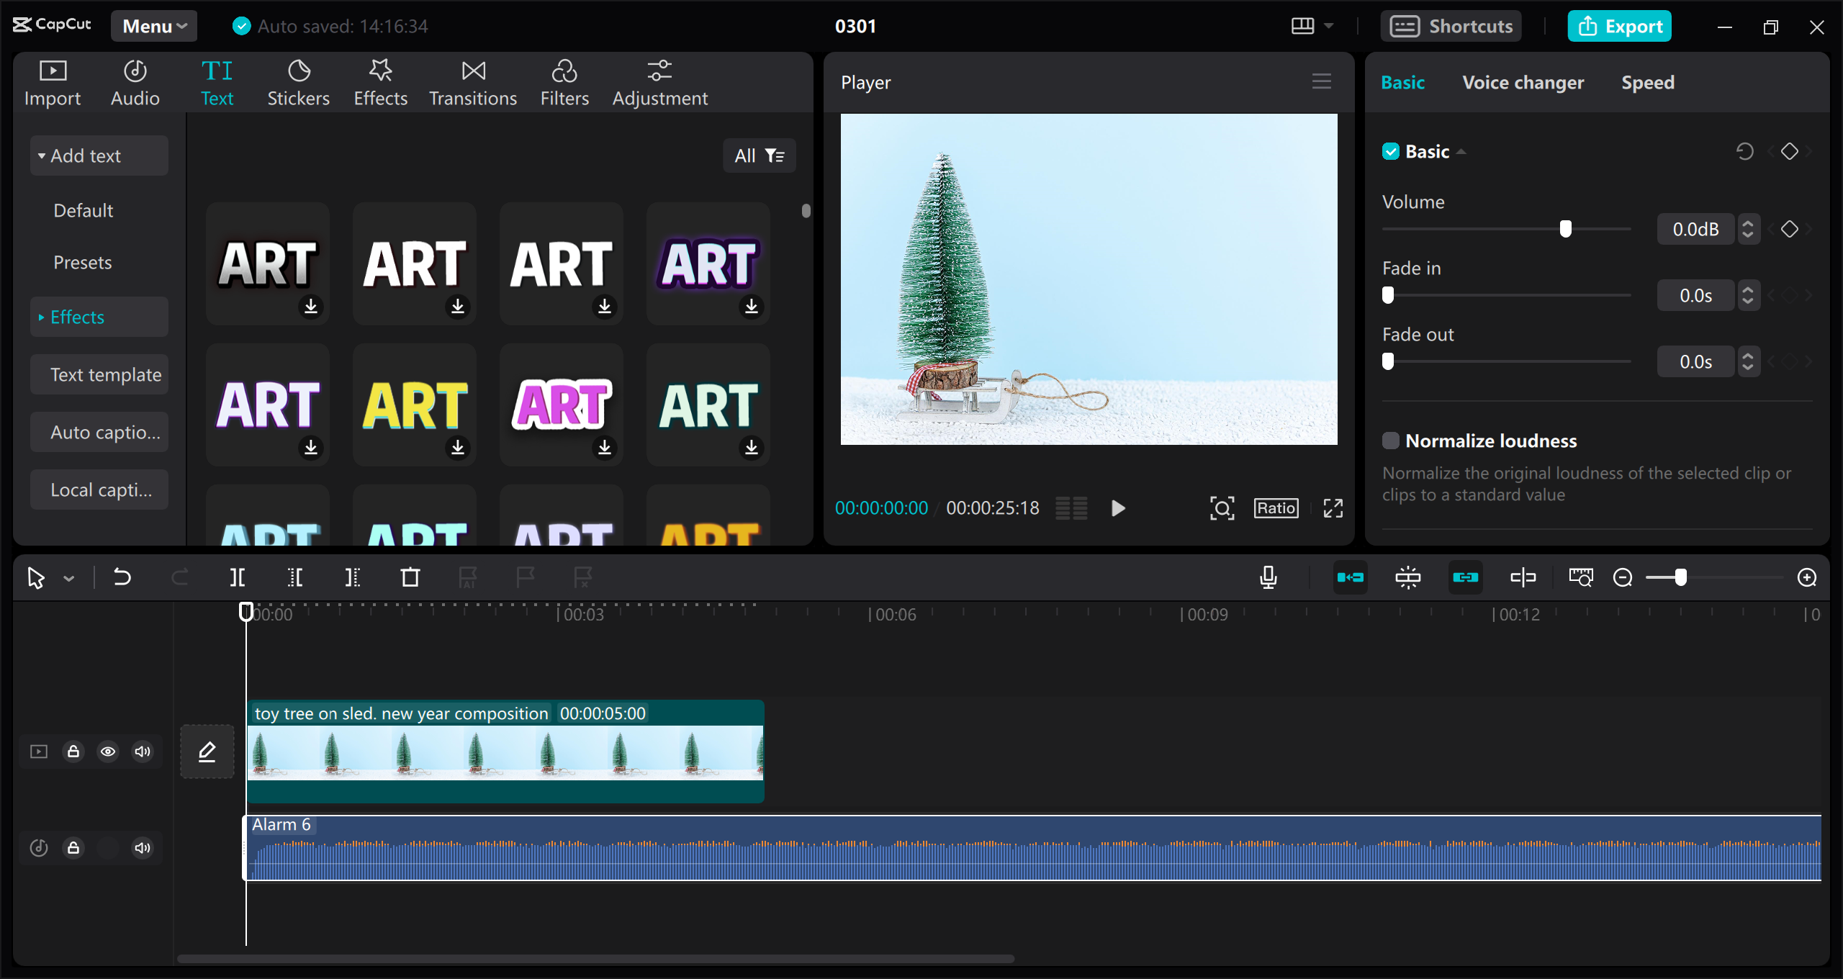Hide the video track with the eye toggle
The width and height of the screenshot is (1843, 979).
pos(108,751)
